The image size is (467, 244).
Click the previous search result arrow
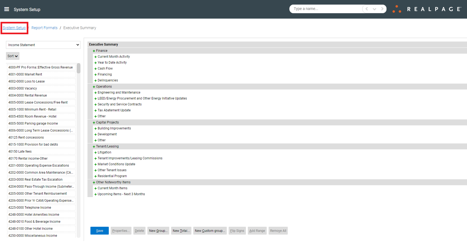(x=366, y=9)
